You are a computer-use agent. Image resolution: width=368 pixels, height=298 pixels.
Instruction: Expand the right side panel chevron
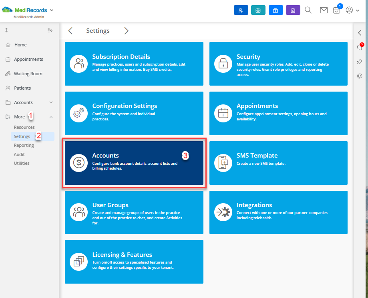pos(360,32)
